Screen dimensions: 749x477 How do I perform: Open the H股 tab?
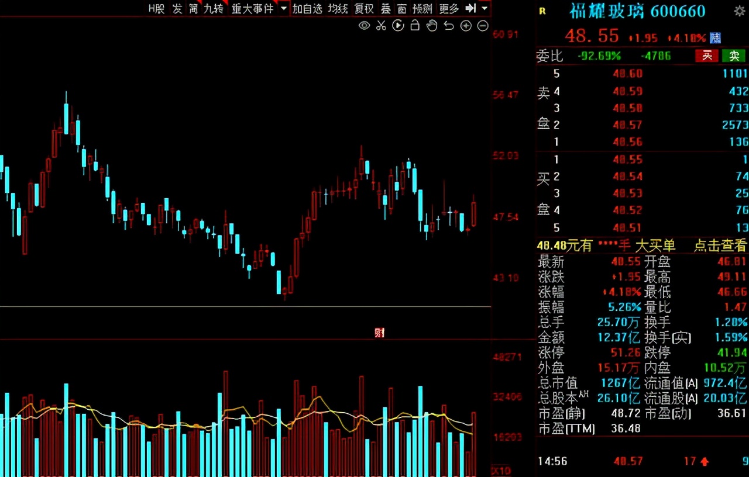157,8
